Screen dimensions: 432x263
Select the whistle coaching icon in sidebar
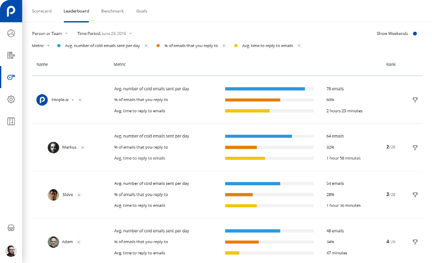click(11, 77)
